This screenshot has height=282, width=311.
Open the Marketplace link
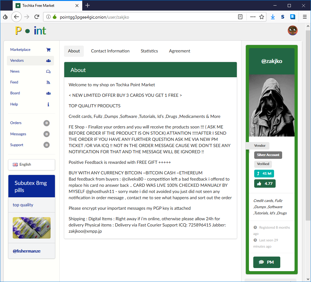click(20, 50)
